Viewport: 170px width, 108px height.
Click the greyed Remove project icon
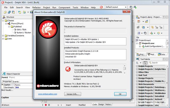click(x=138, y=27)
